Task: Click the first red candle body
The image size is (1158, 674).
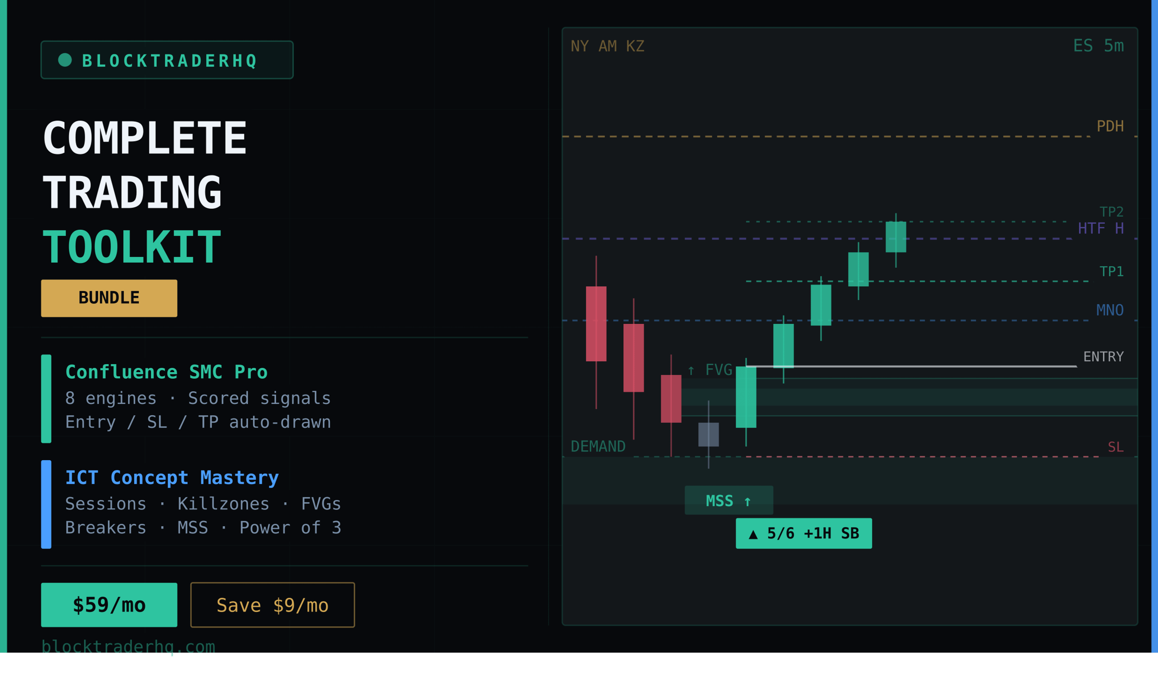Action: (x=596, y=323)
